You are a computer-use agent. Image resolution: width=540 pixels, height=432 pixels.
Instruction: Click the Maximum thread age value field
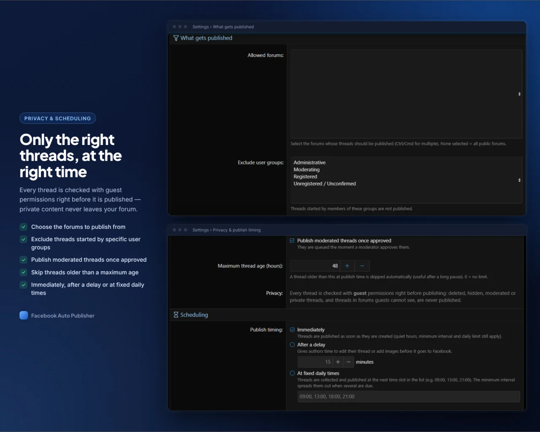point(315,266)
